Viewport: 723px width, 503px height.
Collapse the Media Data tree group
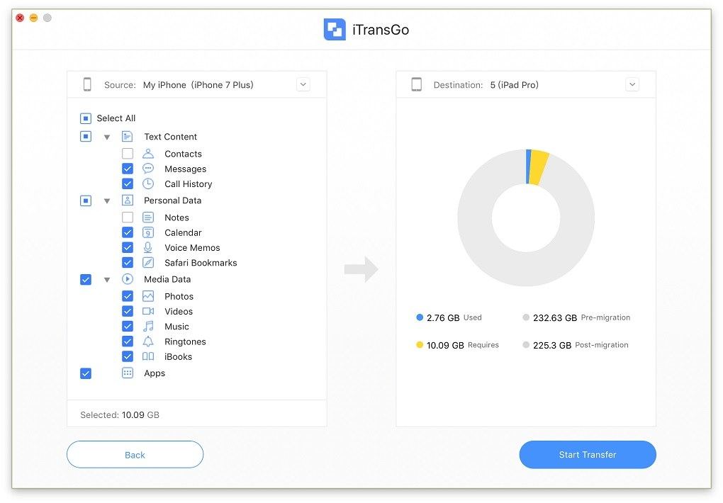[107, 280]
